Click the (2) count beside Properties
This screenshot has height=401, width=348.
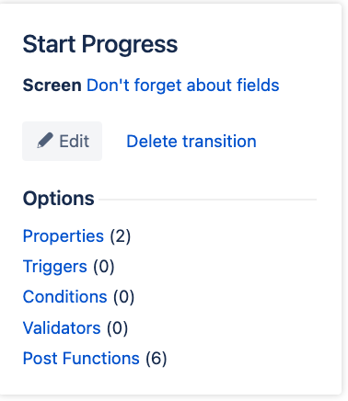point(121,236)
